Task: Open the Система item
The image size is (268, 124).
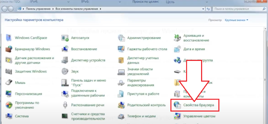Action: (x=17, y=116)
